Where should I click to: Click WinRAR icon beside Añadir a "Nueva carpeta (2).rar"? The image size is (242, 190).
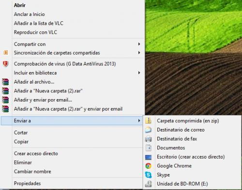tap(5, 91)
